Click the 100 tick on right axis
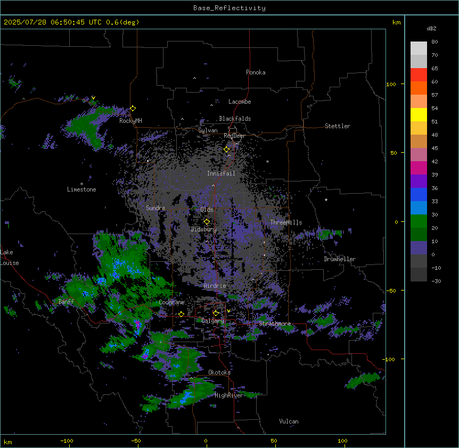The image size is (459, 448). click(x=391, y=84)
